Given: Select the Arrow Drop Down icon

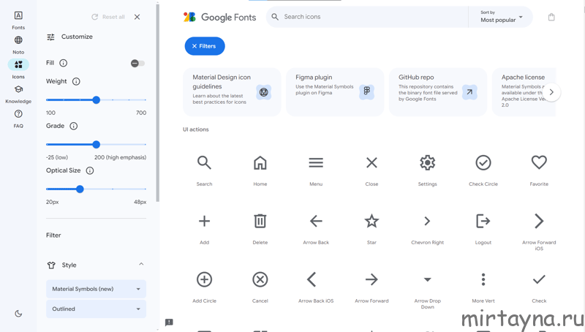Looking at the screenshot, I should pos(428,279).
